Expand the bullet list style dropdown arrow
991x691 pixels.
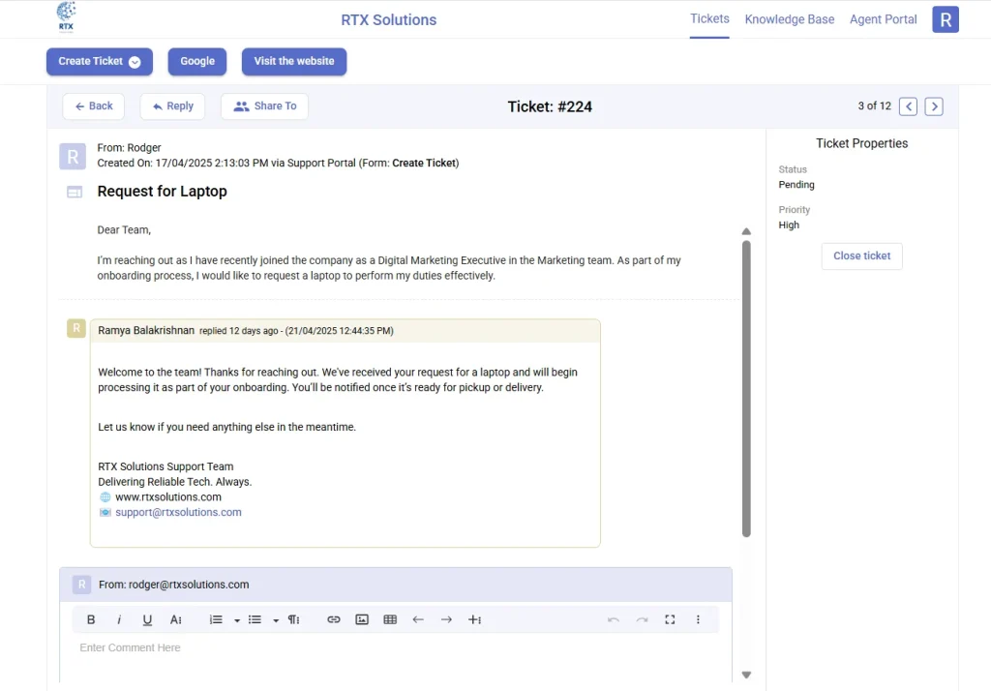click(x=276, y=620)
